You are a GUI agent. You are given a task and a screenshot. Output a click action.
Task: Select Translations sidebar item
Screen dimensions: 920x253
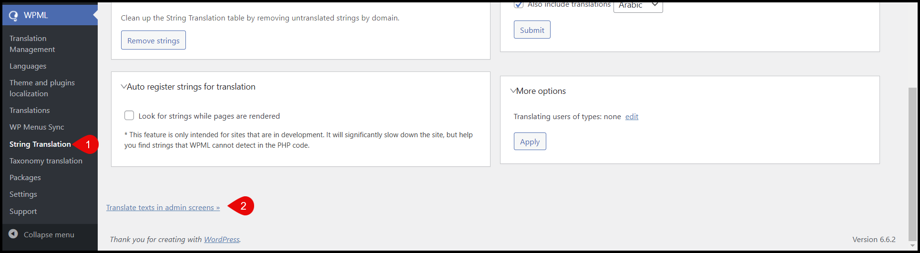point(30,110)
